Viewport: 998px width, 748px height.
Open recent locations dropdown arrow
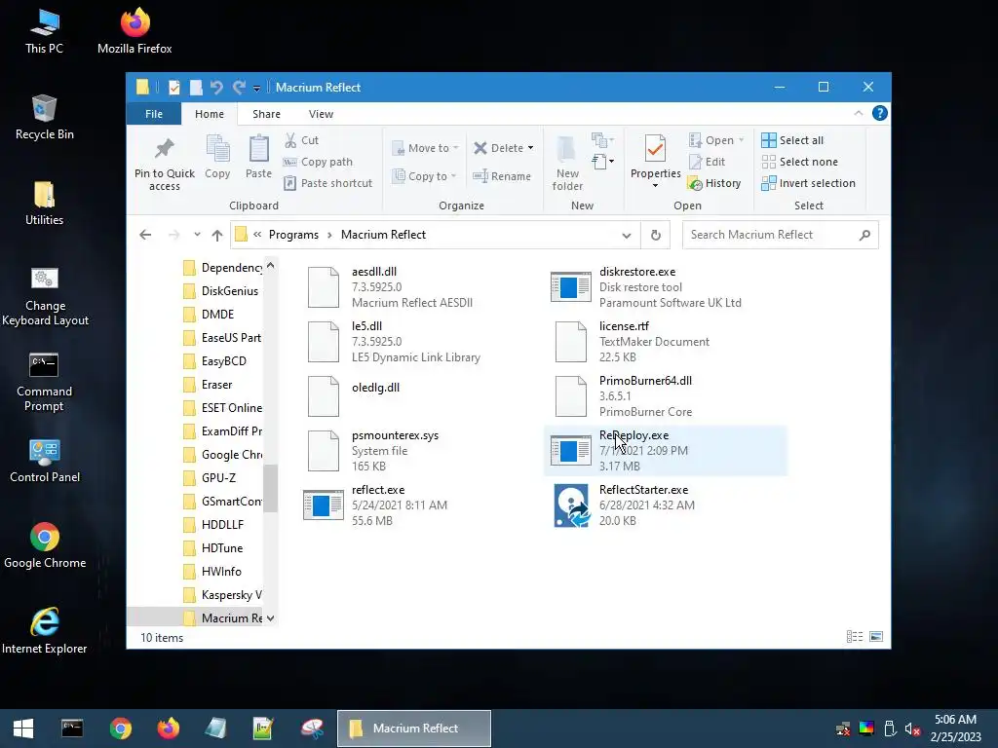[x=197, y=235]
